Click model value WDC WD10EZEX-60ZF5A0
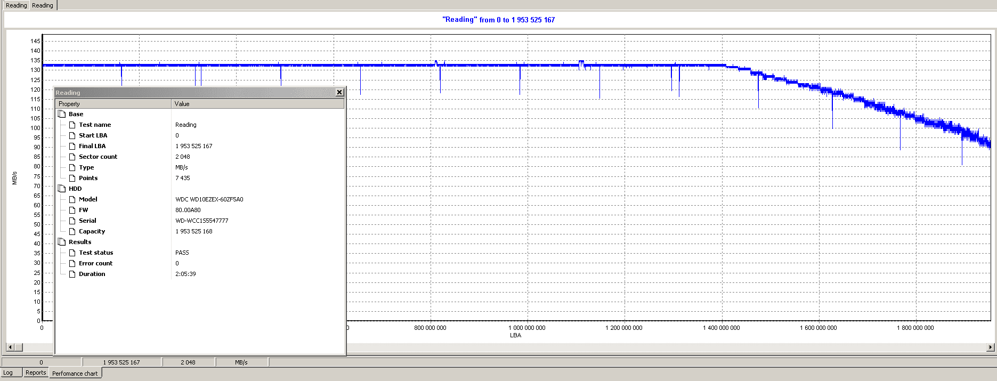The height and width of the screenshot is (381, 997). pos(209,199)
